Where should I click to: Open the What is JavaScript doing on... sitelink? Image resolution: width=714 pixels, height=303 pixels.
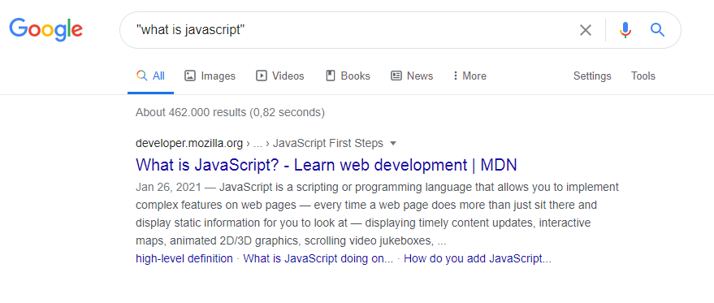coord(318,259)
